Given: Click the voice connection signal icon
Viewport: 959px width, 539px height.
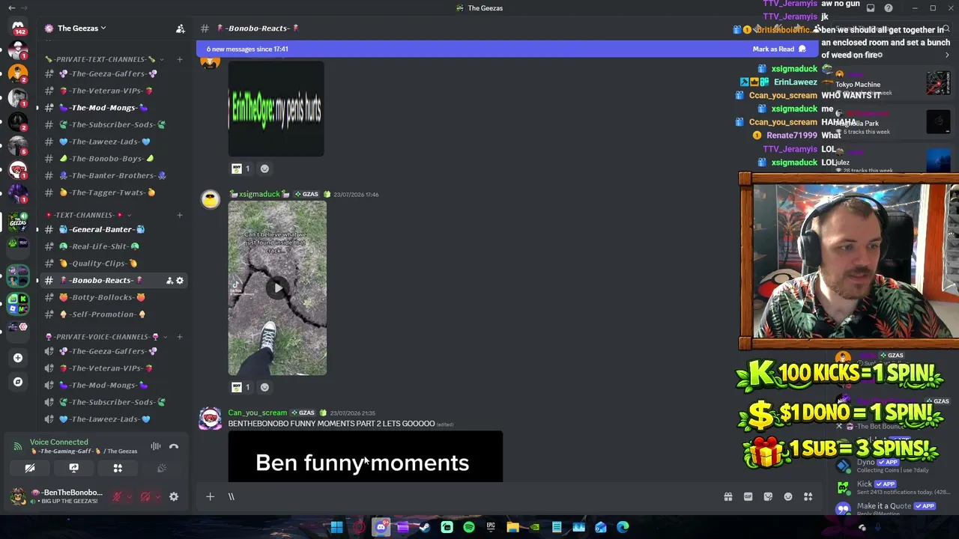Looking at the screenshot, I should click(x=18, y=447).
